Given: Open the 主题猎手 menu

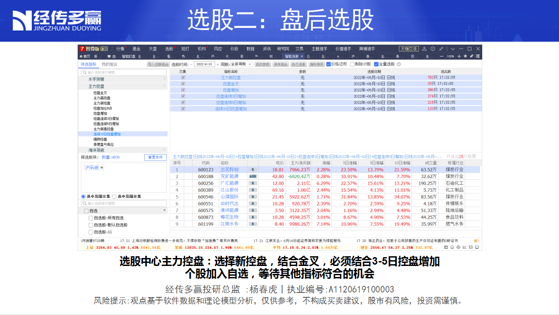Looking at the screenshot, I should [319, 49].
